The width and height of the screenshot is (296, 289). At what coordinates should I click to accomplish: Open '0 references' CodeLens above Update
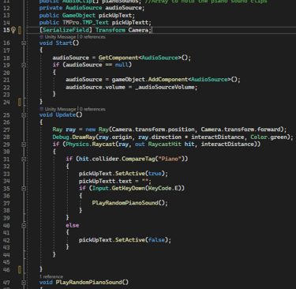pyautogui.click(x=92, y=109)
